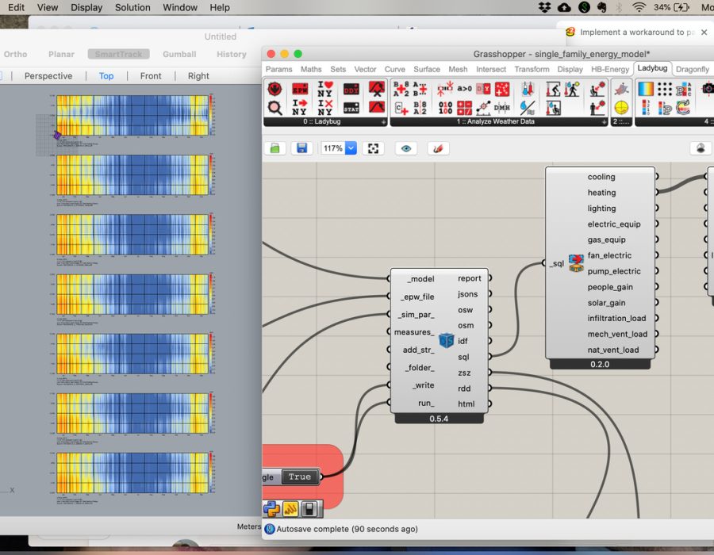Save the definition with the blue floppy icon

(x=301, y=148)
